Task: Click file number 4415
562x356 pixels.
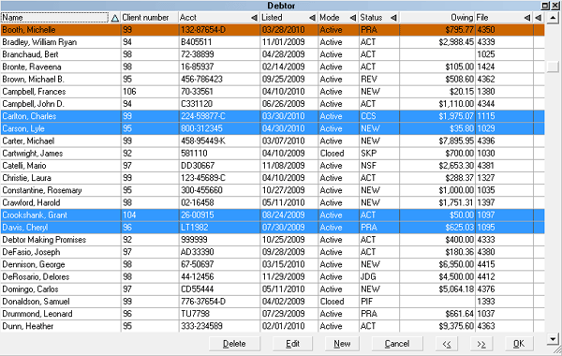Action: click(485, 264)
